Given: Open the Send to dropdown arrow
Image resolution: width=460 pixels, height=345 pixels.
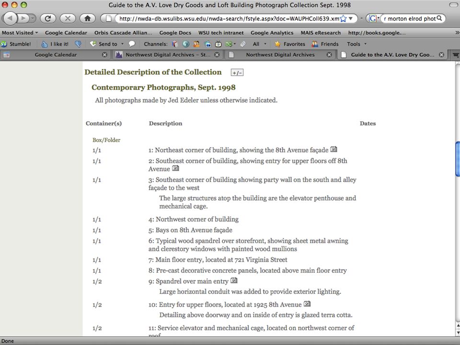Looking at the screenshot, I should [122, 44].
